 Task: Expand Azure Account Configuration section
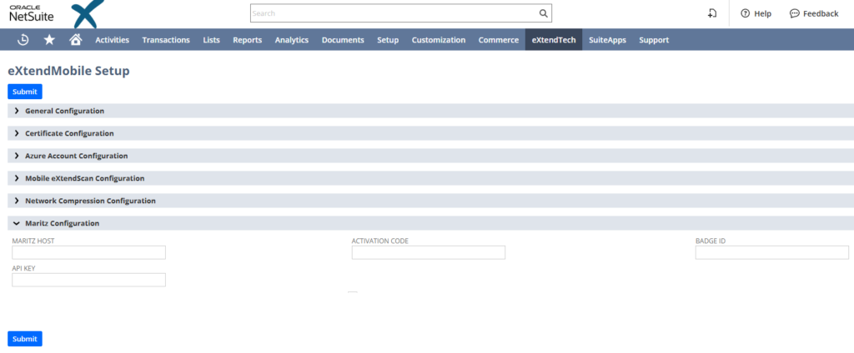[431, 156]
